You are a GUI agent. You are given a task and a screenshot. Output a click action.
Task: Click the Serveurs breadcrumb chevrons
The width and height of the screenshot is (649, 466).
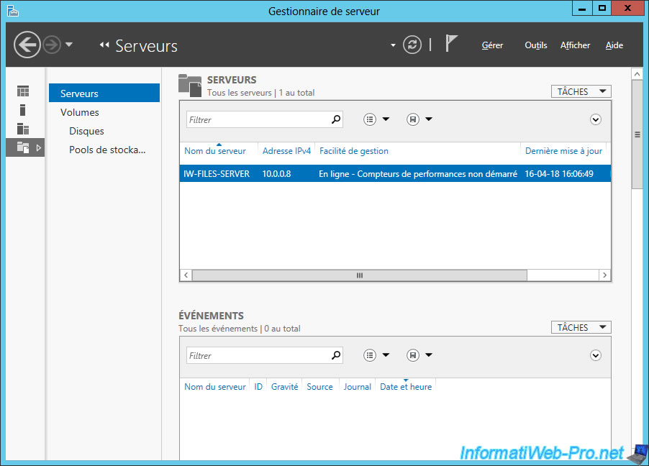click(104, 45)
